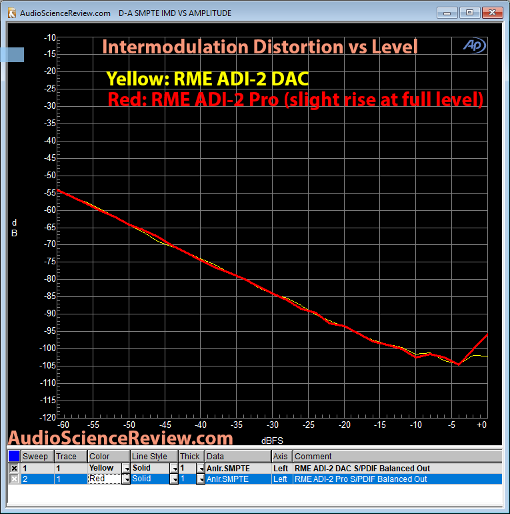
Task: Toggle sweep 2 Red trace visibility checkbox
Action: coord(14,479)
